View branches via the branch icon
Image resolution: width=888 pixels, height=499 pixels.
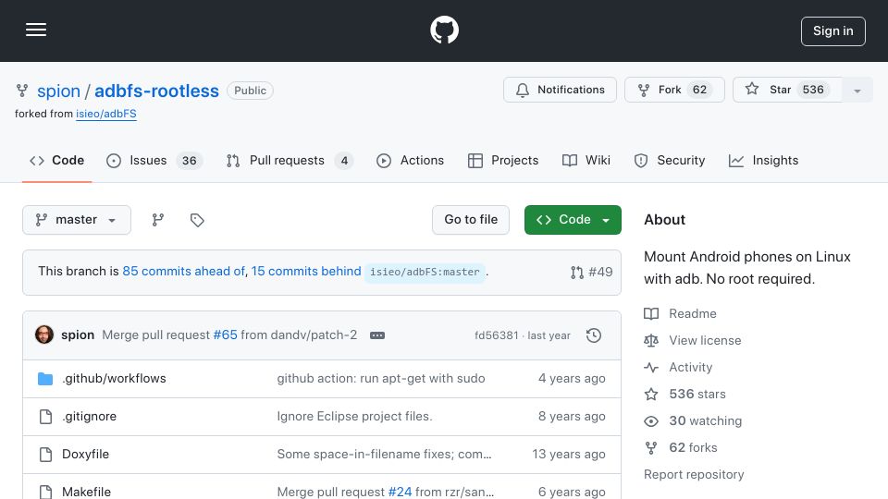pos(158,220)
